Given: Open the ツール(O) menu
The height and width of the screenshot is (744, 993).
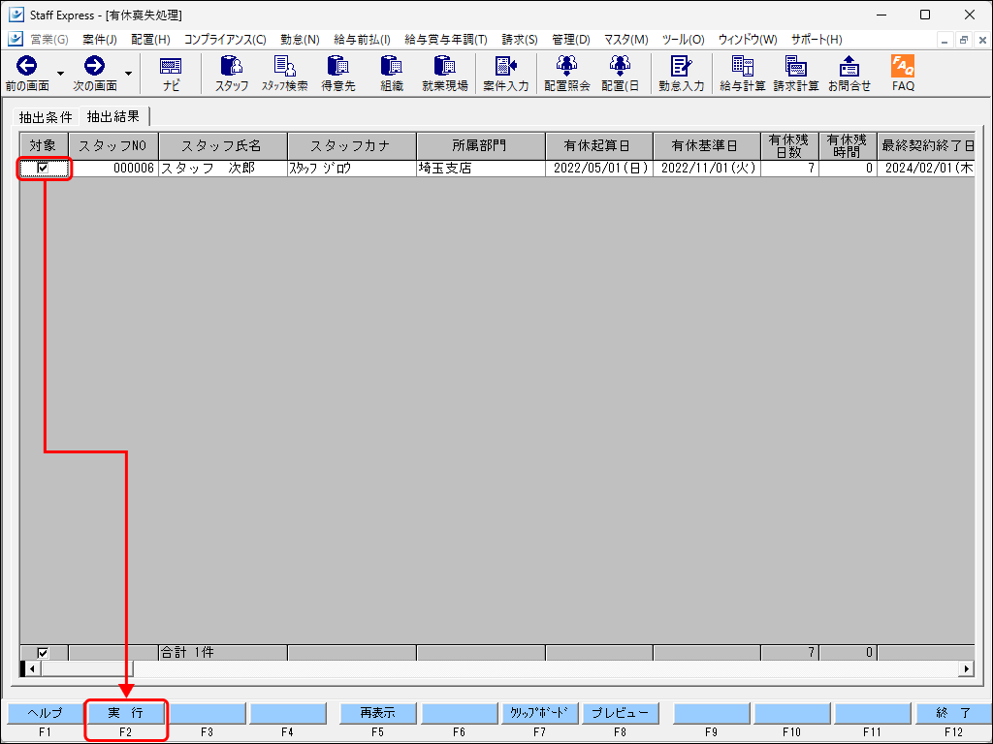Looking at the screenshot, I should point(683,39).
